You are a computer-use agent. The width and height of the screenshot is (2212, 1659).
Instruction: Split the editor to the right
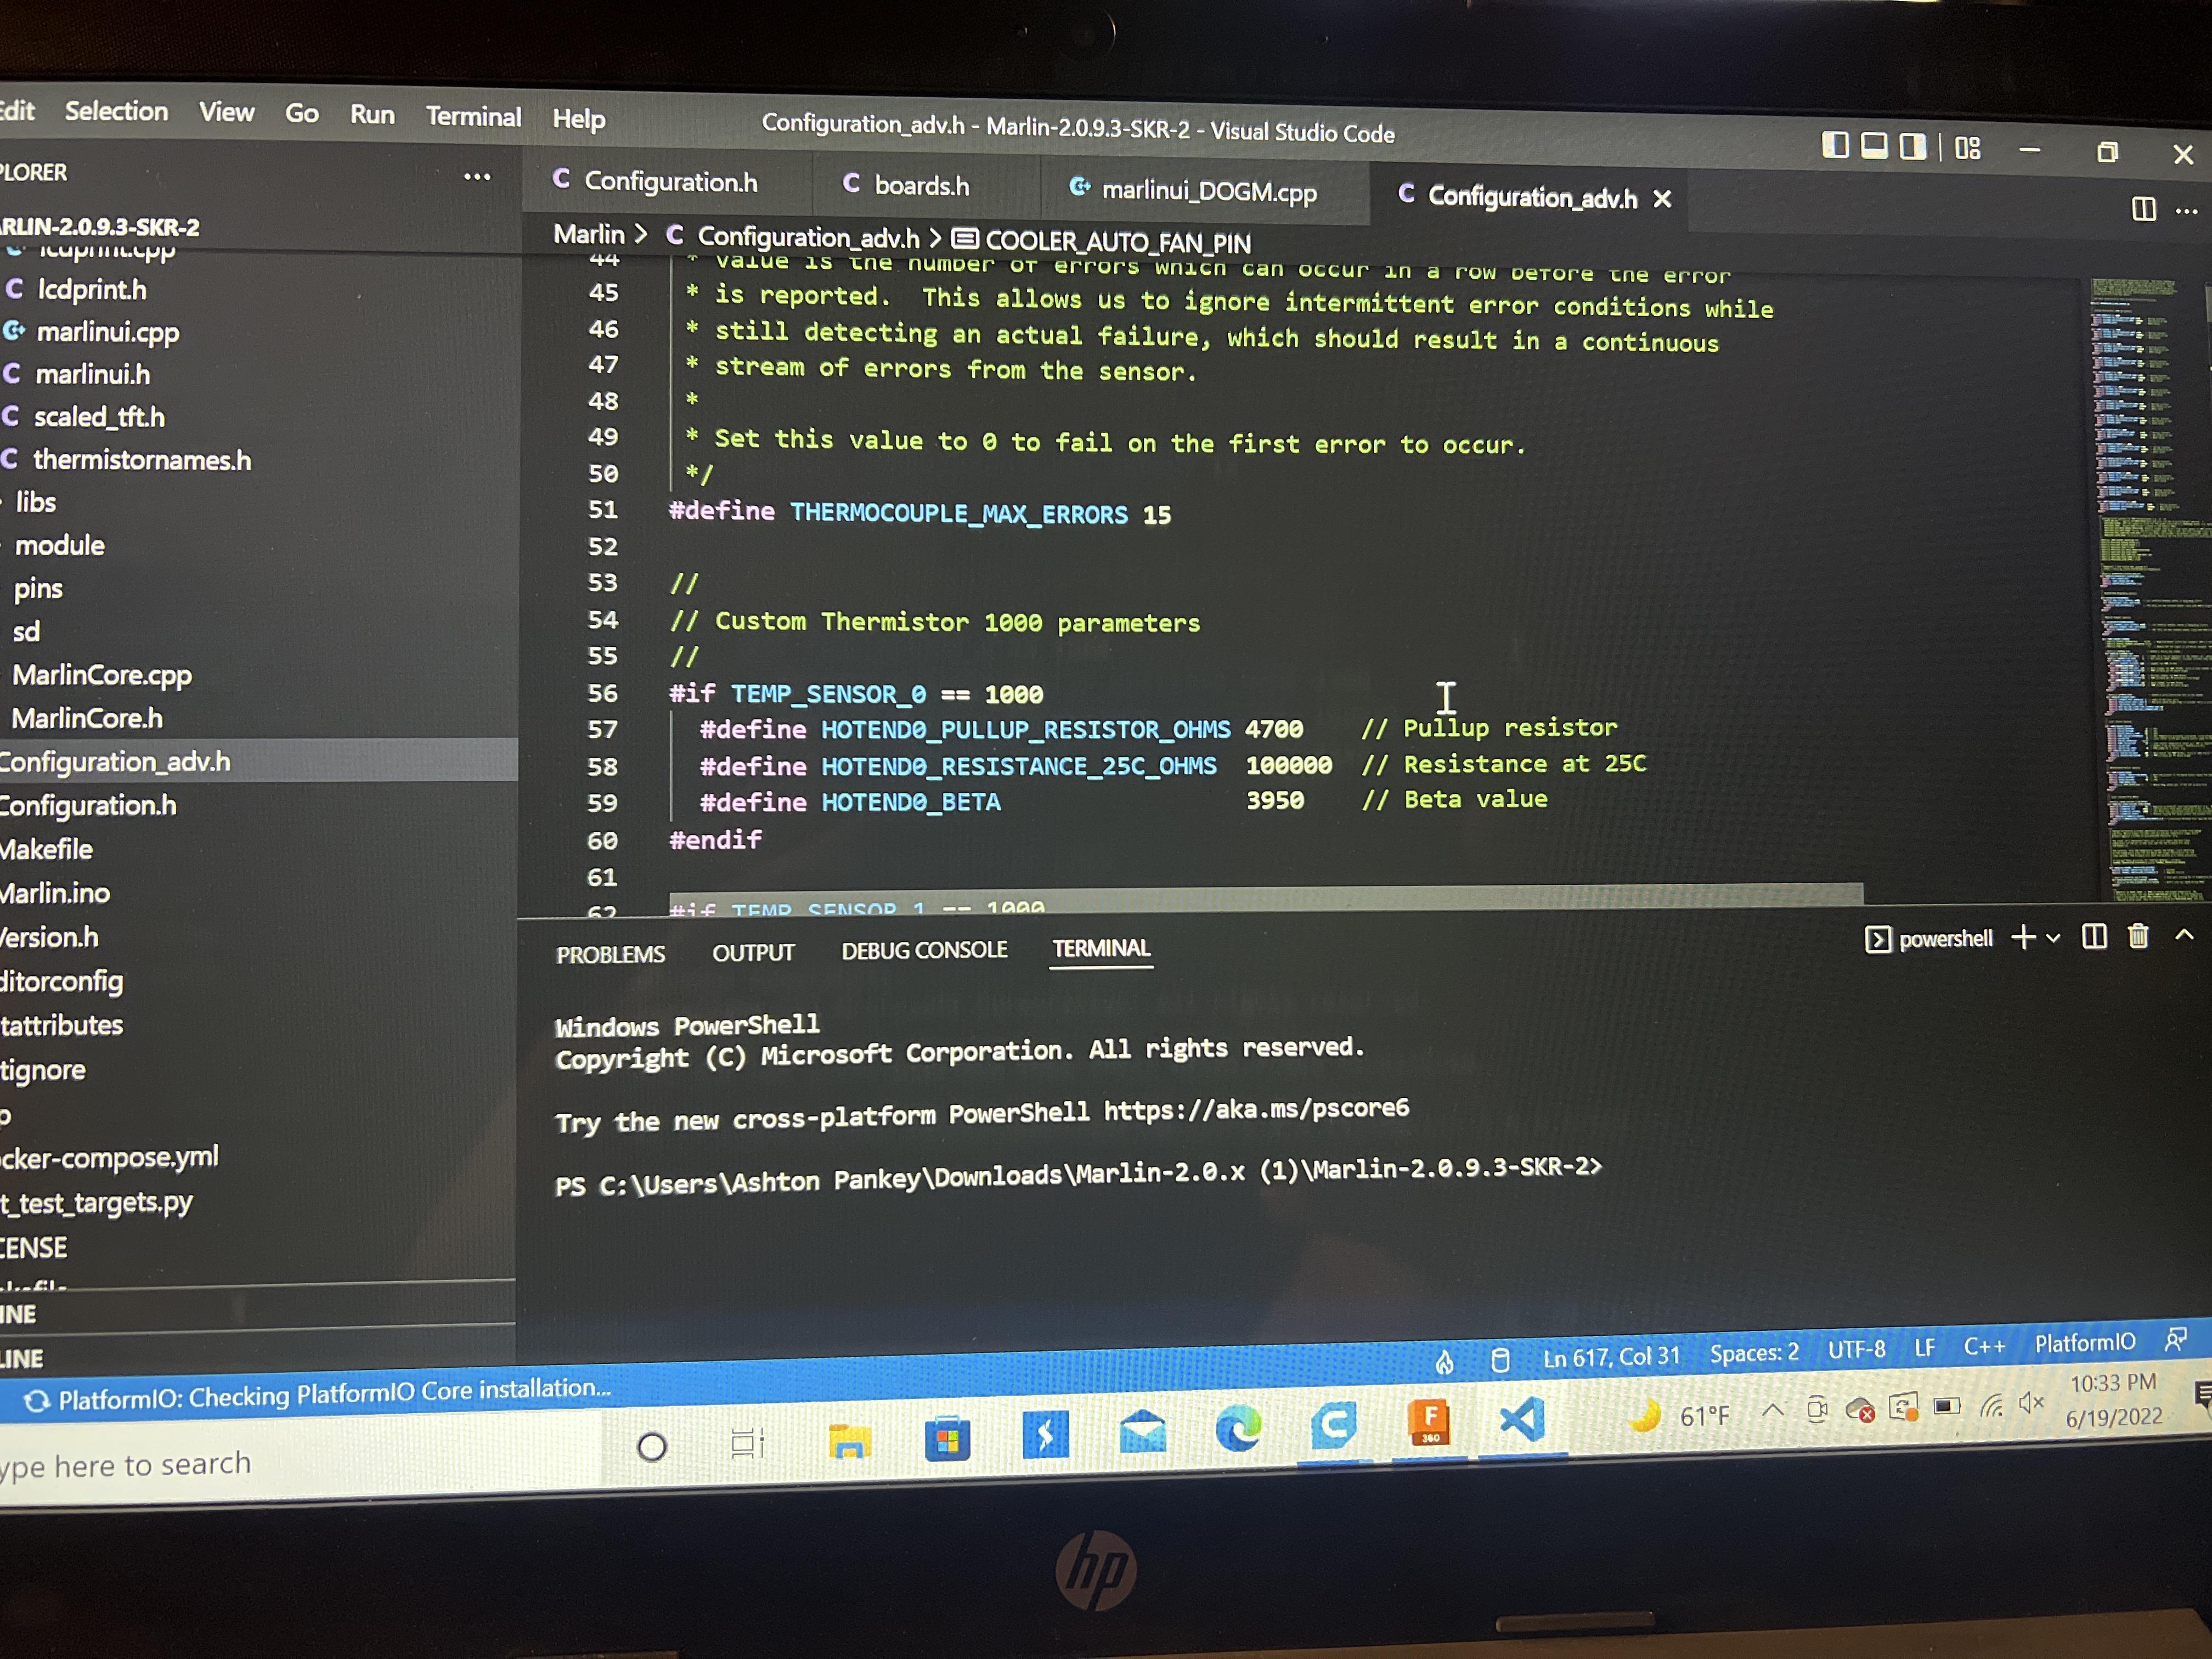pyautogui.click(x=2143, y=209)
